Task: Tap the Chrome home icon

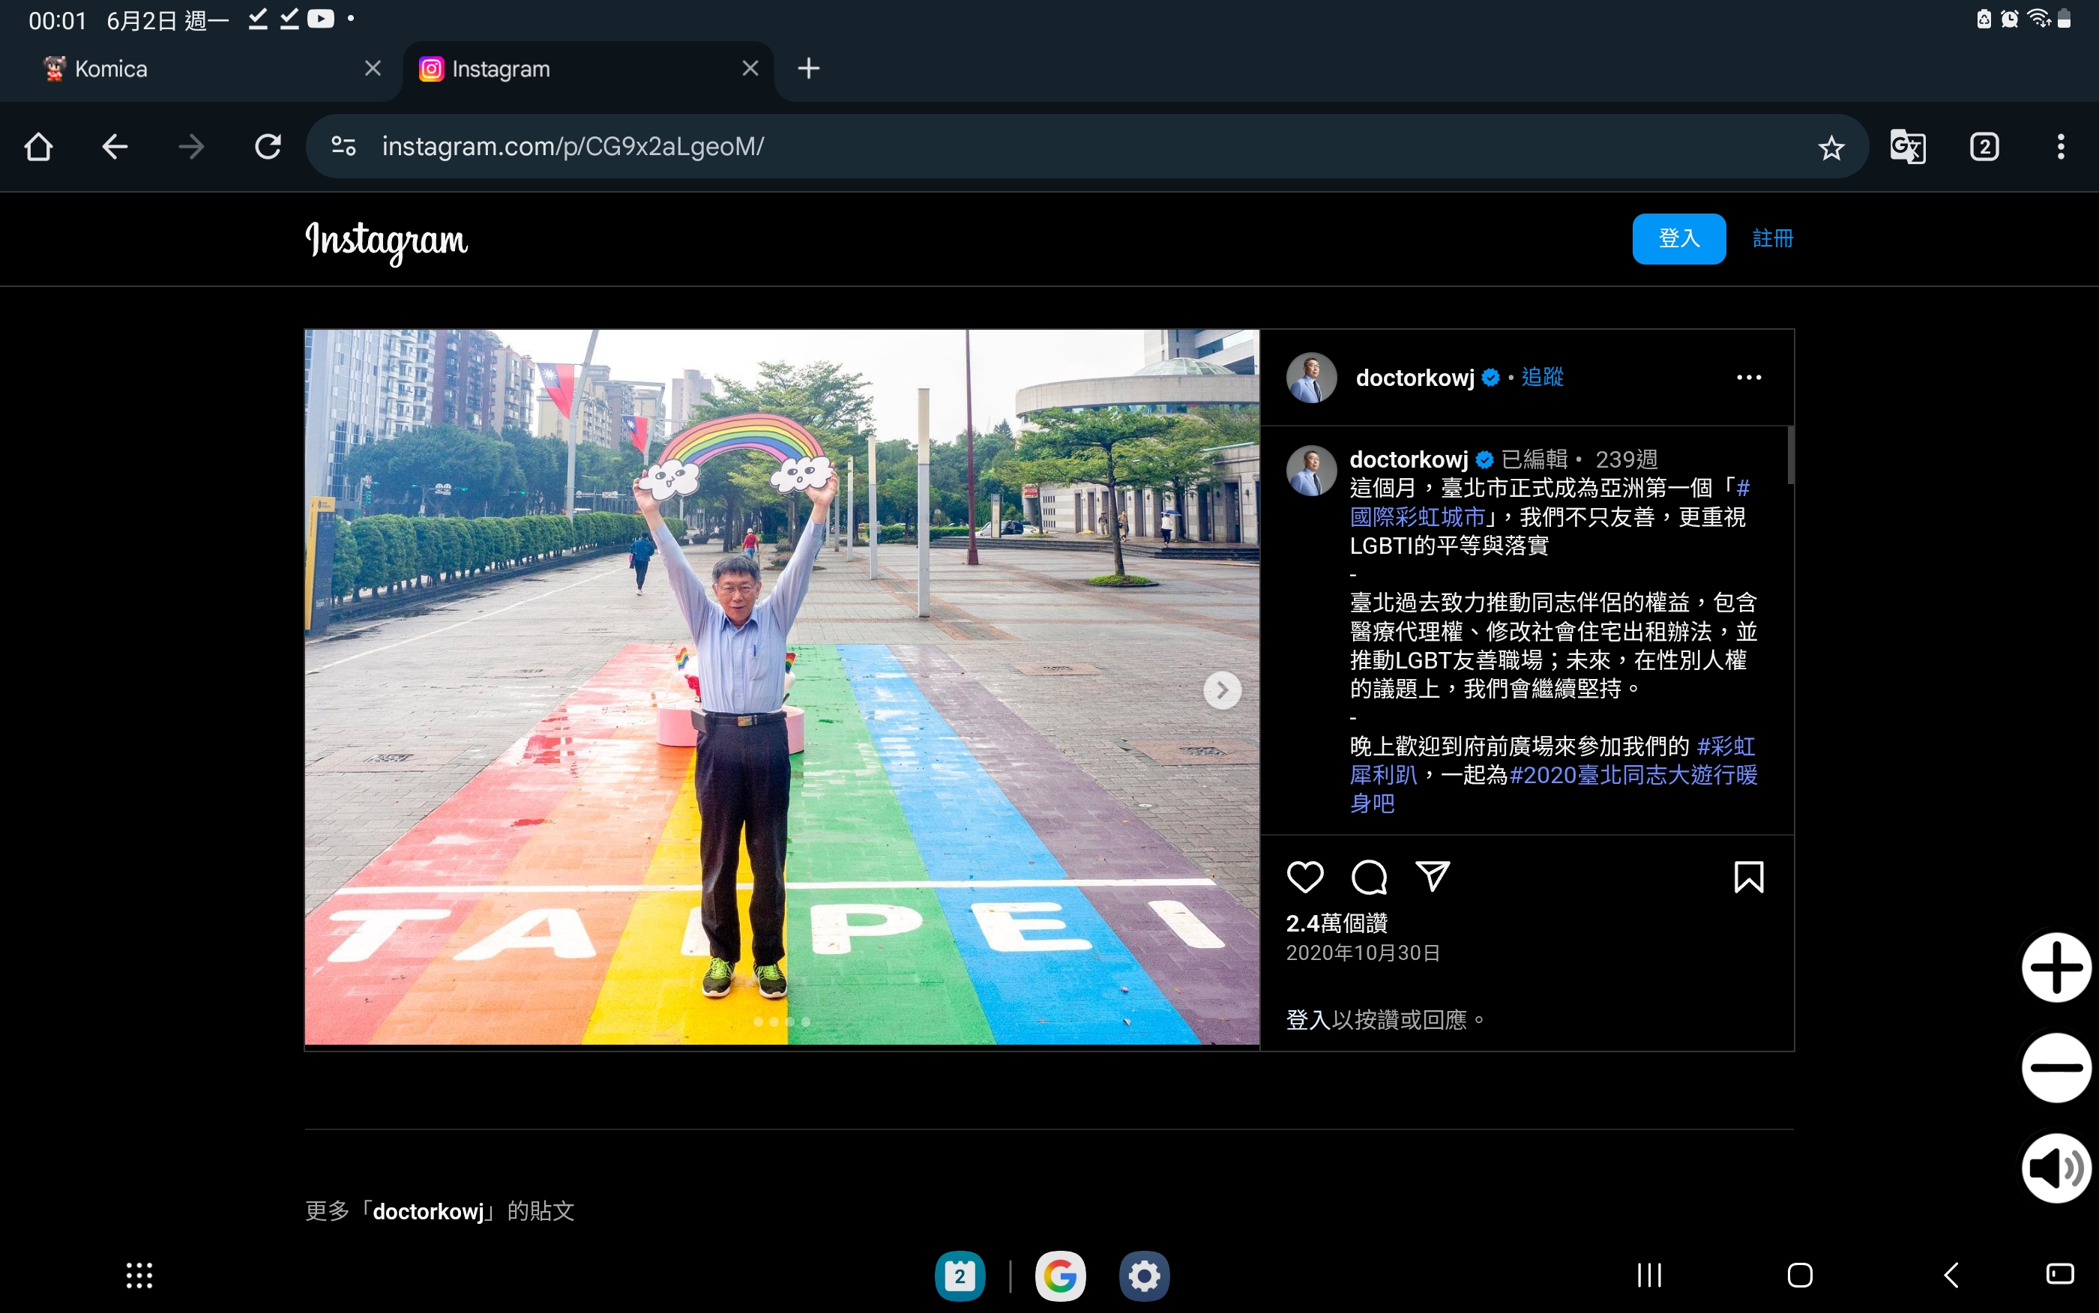Action: click(38, 147)
